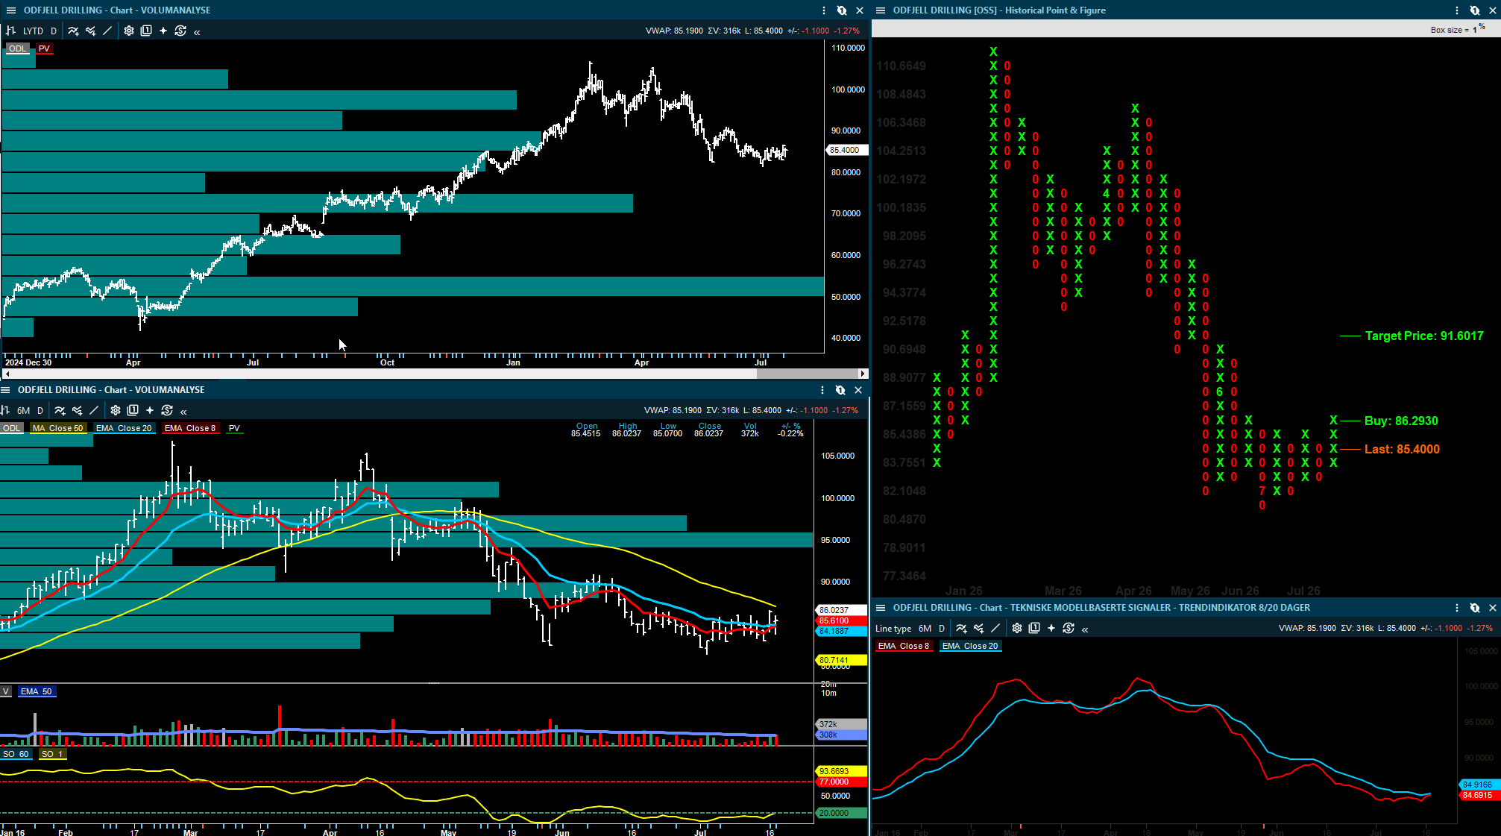Open Line type dropdown in Trendindikator chart

point(893,628)
